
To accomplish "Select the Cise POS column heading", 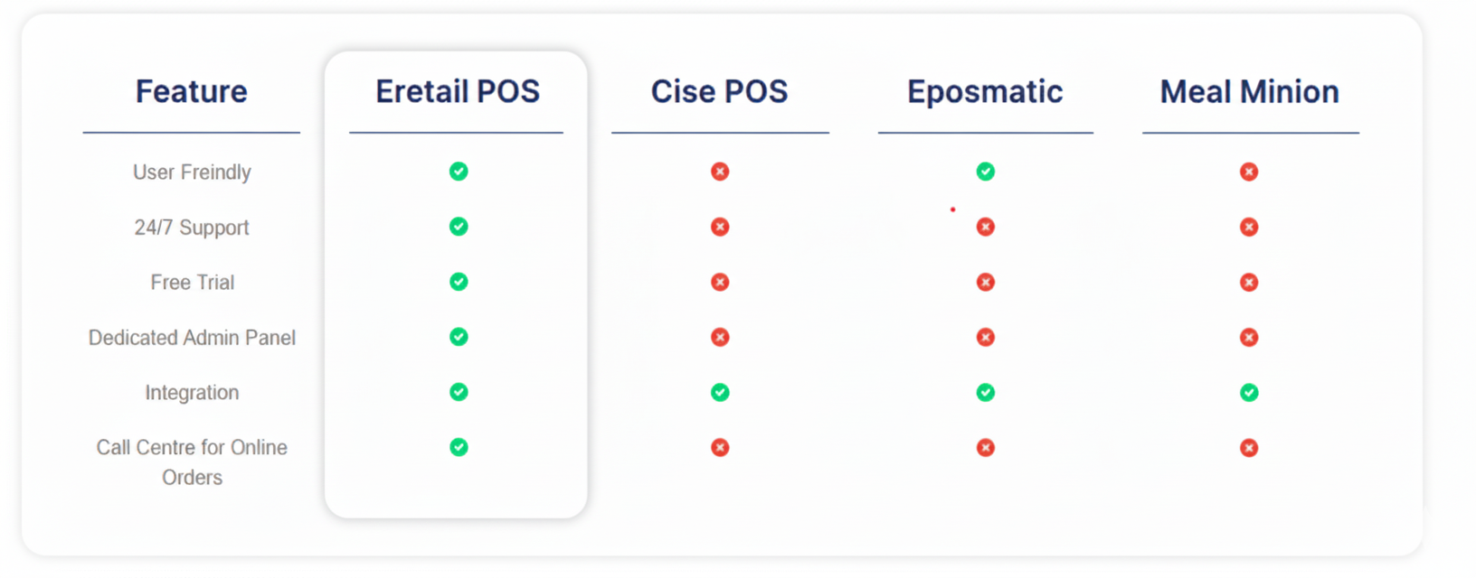I will click(x=720, y=91).
